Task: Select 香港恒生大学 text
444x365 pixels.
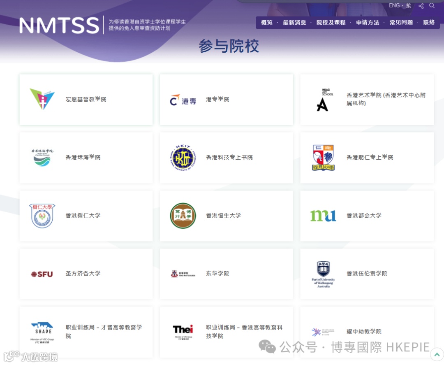Action: [223, 216]
